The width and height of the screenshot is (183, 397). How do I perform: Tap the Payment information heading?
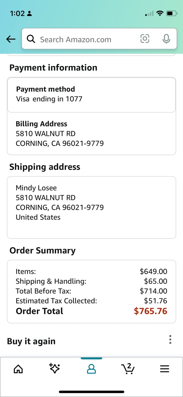53,68
